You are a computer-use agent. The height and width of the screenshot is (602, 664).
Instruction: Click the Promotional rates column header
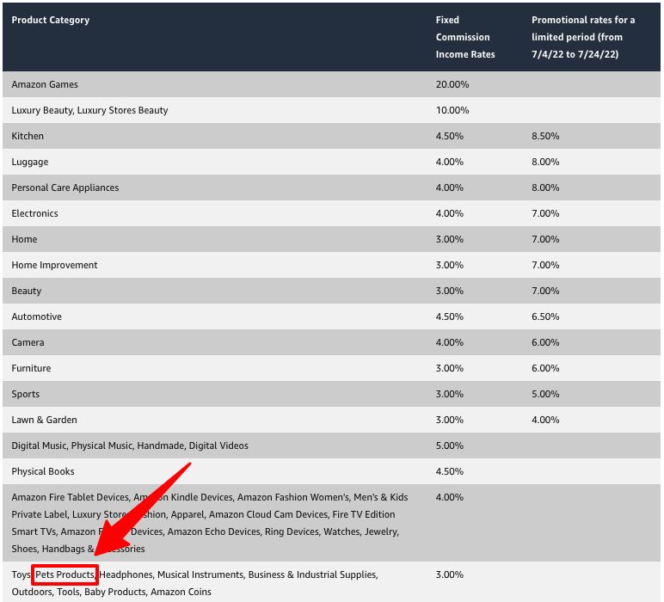582,37
